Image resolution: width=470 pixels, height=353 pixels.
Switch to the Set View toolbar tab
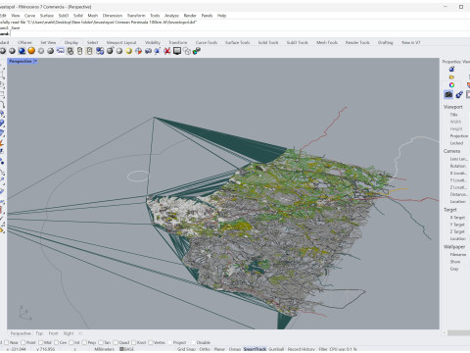(48, 42)
